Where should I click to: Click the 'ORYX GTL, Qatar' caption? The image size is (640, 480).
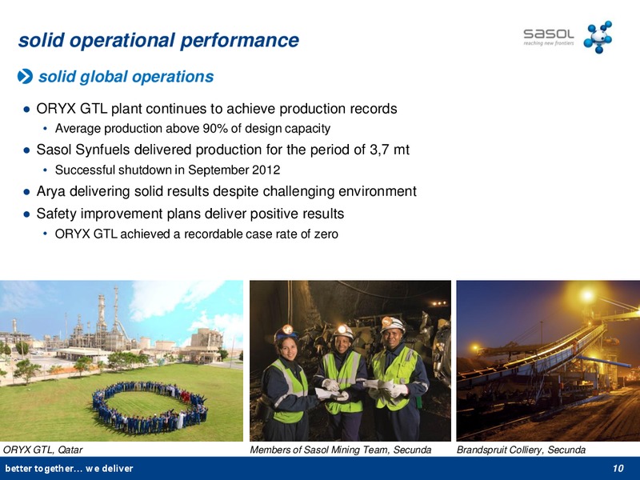point(43,450)
